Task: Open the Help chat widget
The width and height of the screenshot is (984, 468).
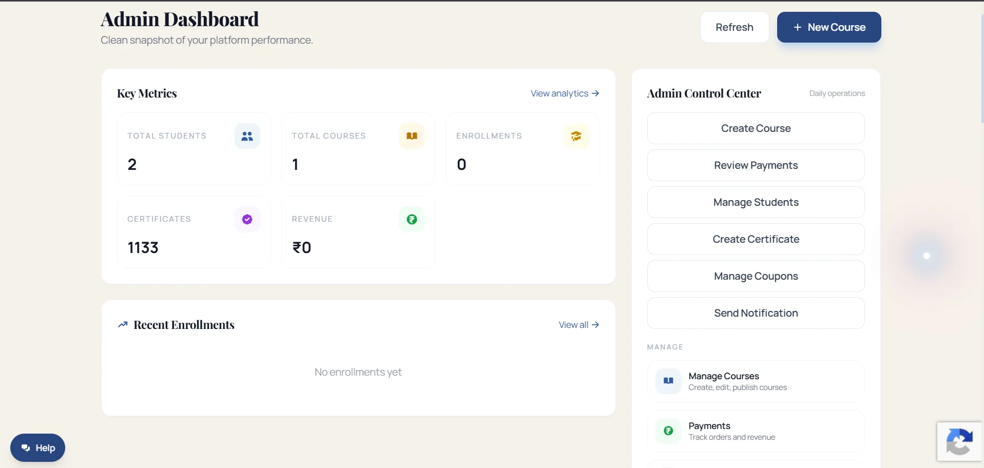Action: point(37,448)
